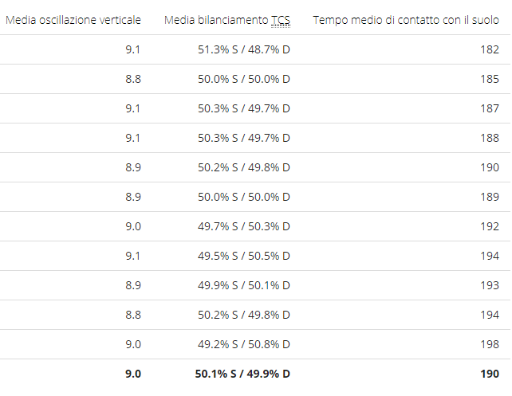
Task: Select the ground contact value 192
Action: click(490, 226)
